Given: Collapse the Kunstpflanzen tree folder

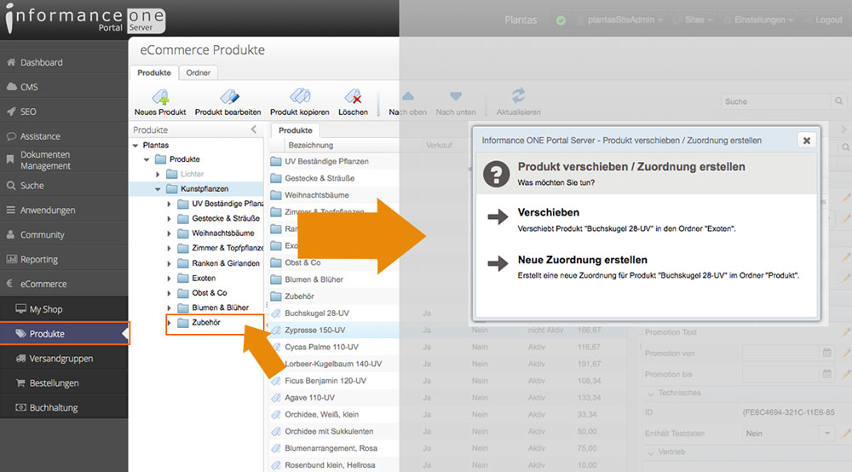Looking at the screenshot, I should click(158, 188).
